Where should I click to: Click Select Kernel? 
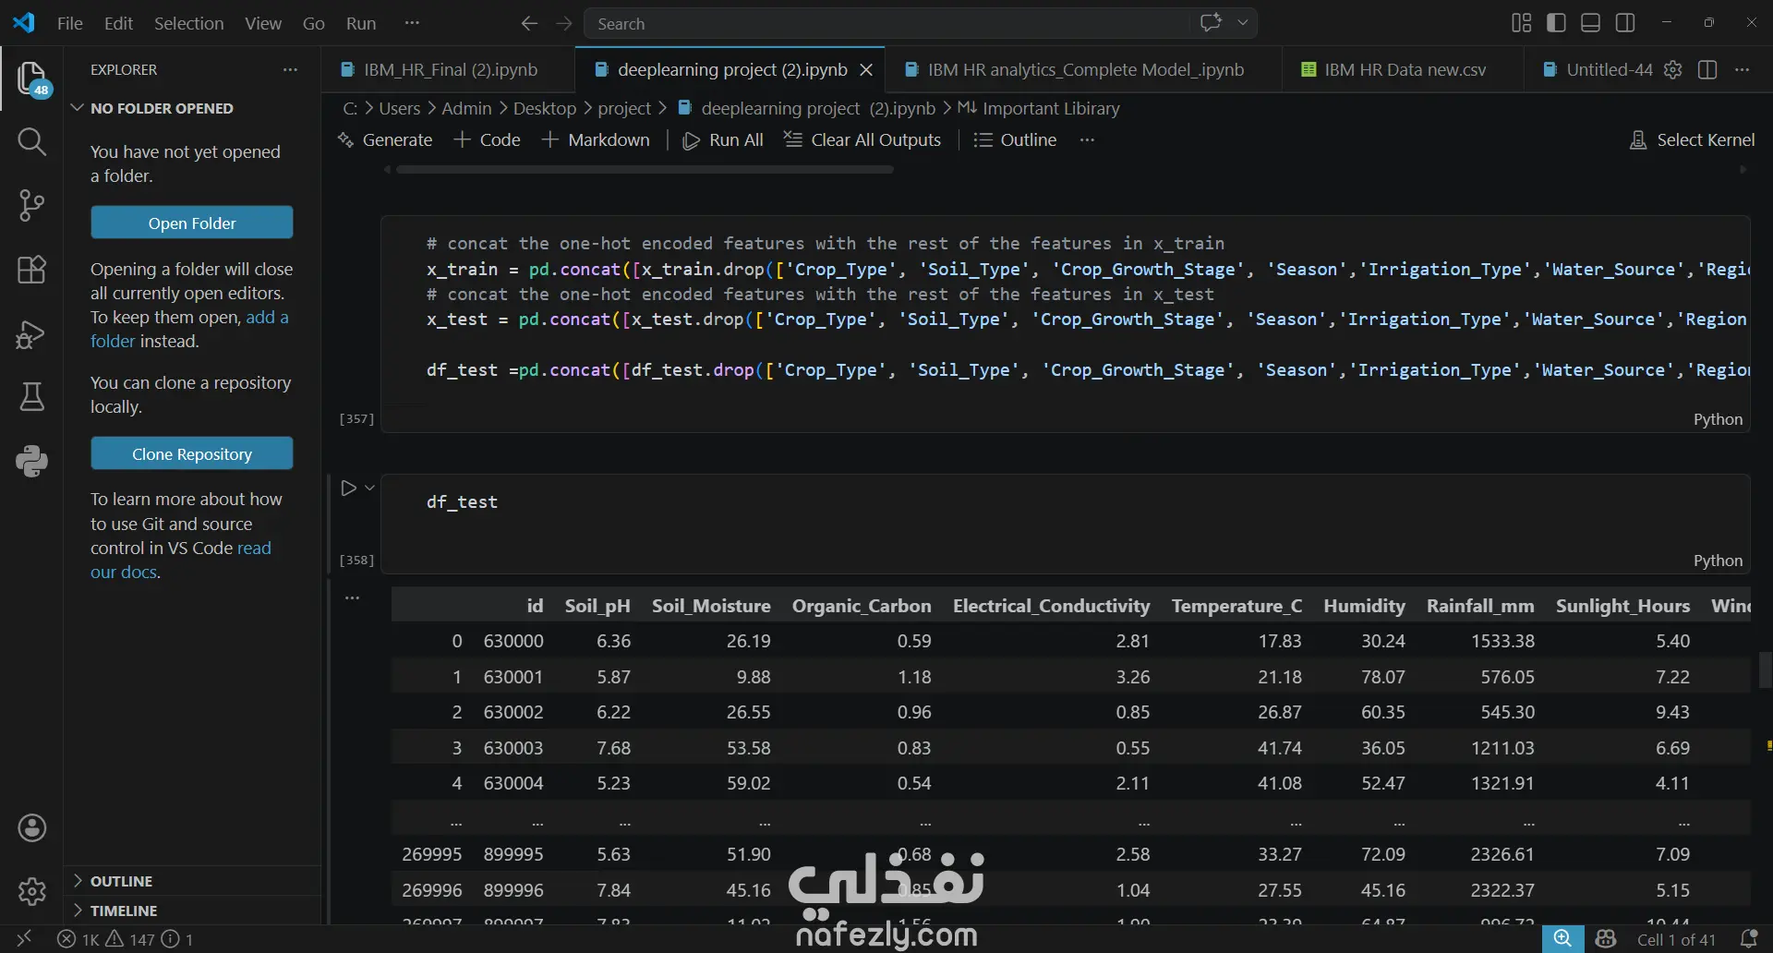pos(1693,139)
